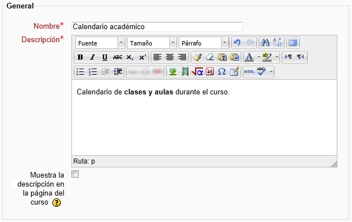Apply text highlight background color
Image resolution: width=352 pixels, height=222 pixels.
(x=267, y=57)
